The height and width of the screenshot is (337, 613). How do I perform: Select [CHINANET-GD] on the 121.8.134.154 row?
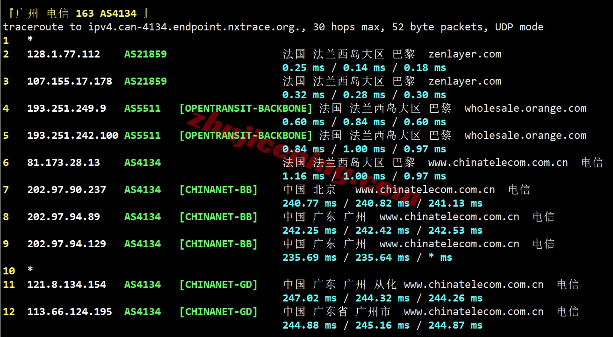pos(218,285)
